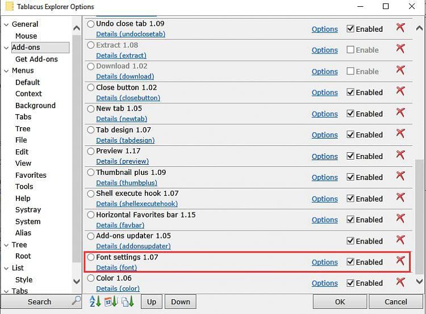Collapse the List tree section
Image resolution: width=426 pixels, height=314 pixels.
6,269
